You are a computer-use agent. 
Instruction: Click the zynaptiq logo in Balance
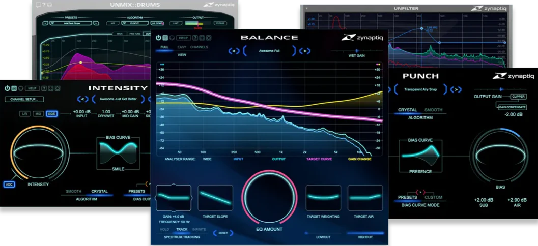click(x=362, y=38)
